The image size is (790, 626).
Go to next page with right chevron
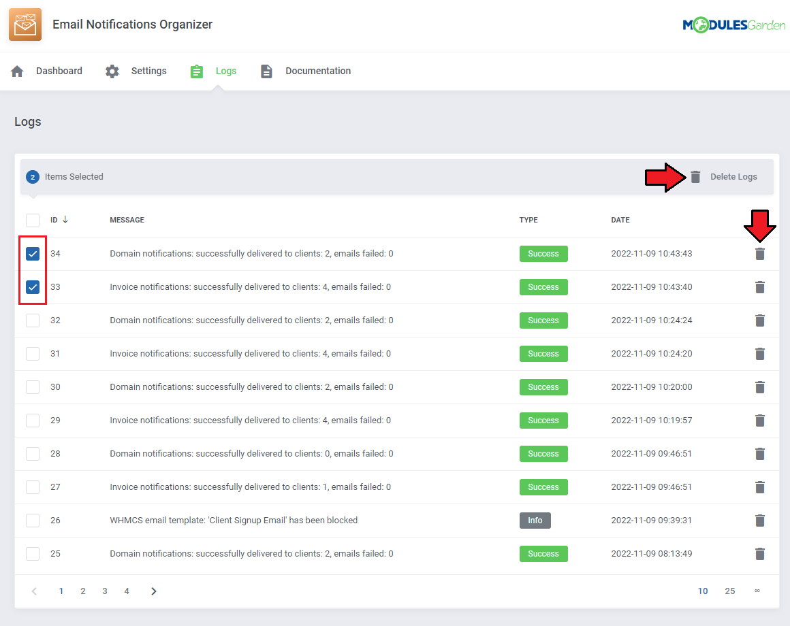154,591
